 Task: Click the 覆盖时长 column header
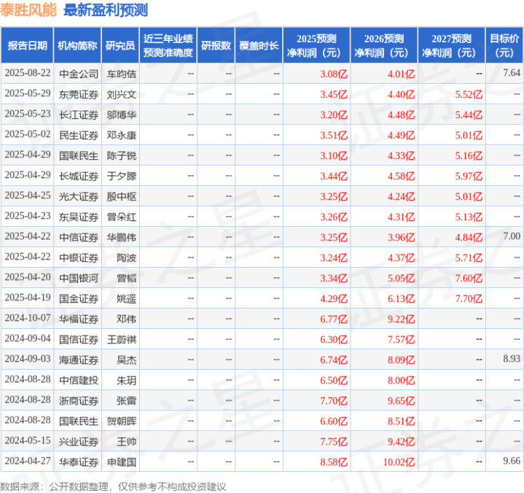point(259,46)
